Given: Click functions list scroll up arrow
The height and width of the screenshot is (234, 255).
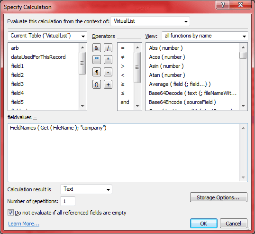Looking at the screenshot, I should coord(243,47).
